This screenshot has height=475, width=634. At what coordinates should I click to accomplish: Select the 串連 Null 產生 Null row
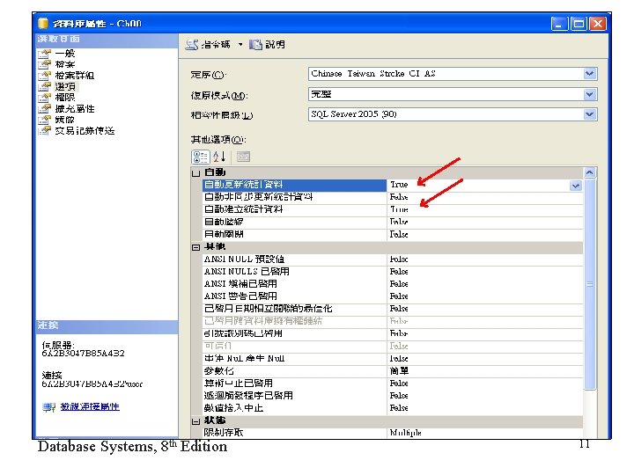tap(392, 359)
